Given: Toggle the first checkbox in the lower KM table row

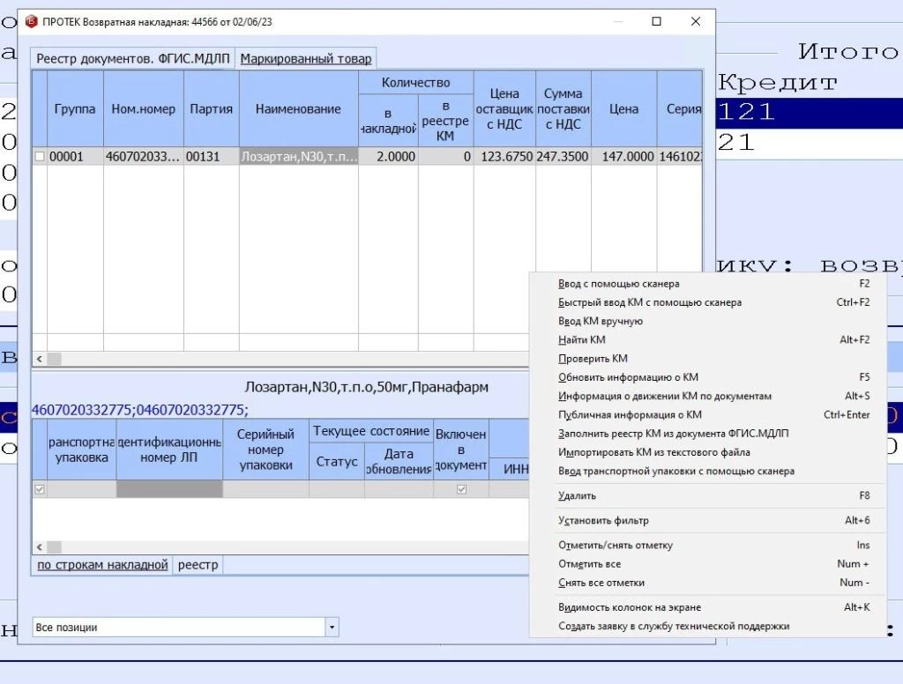Looking at the screenshot, I should pos(40,489).
